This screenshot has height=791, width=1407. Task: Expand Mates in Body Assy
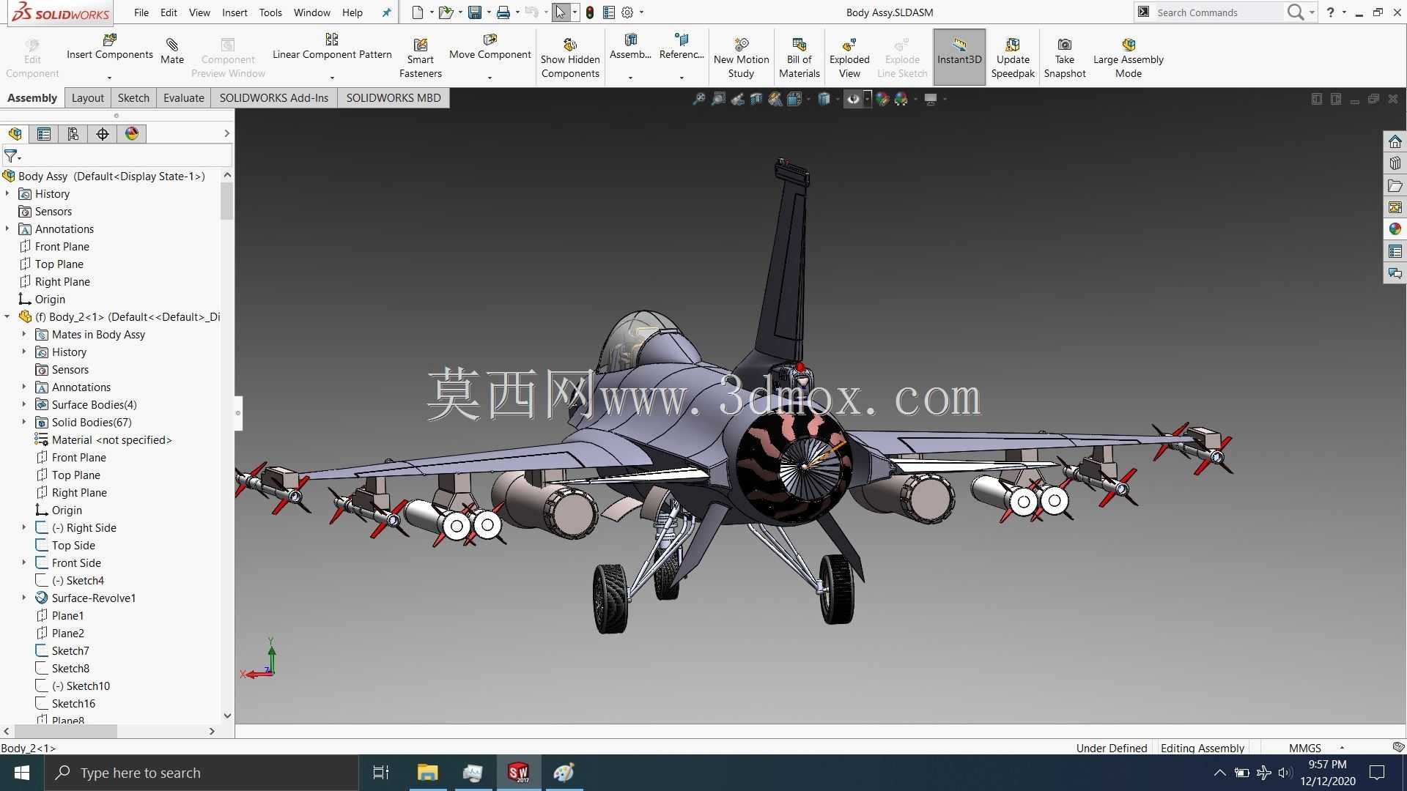[x=24, y=334]
